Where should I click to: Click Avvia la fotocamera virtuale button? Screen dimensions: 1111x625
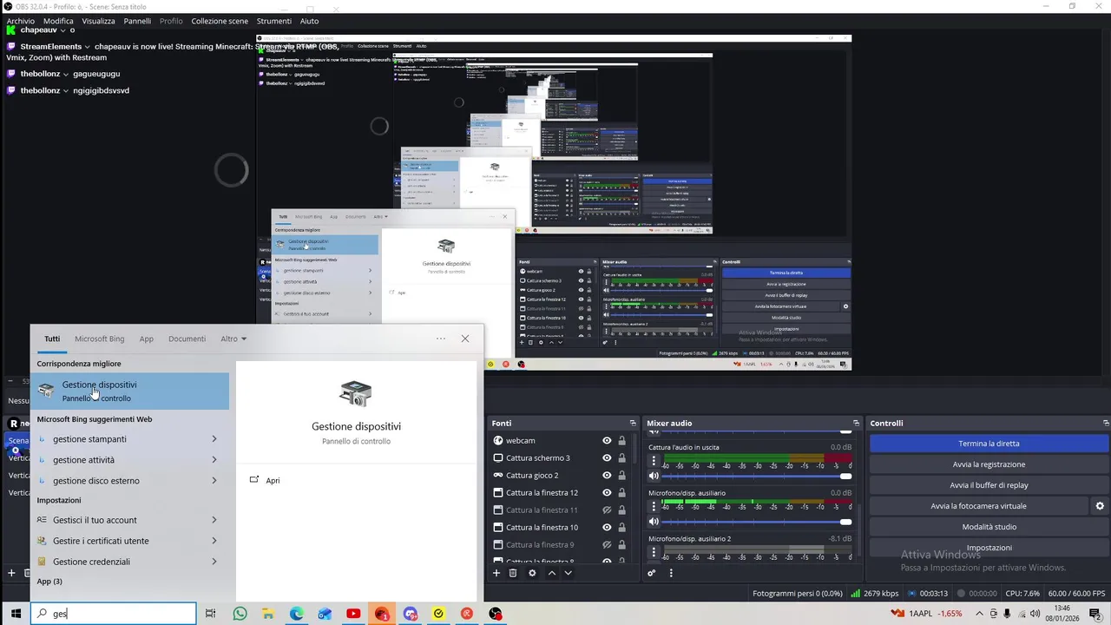978,506
